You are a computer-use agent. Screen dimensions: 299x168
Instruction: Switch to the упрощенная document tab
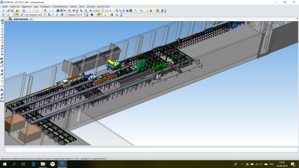tap(21, 19)
